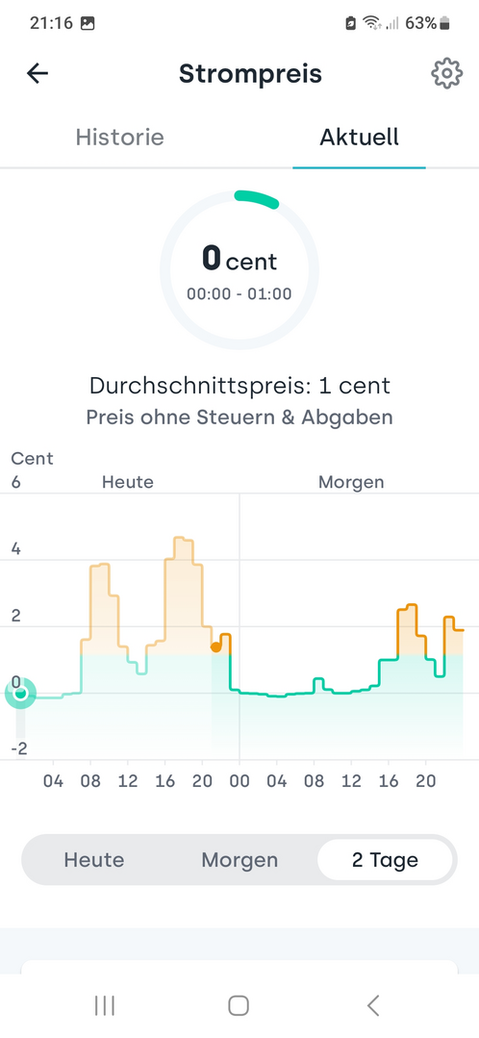Tap the orange current-time marker on chart
This screenshot has width=479, height=1038.
click(x=215, y=646)
